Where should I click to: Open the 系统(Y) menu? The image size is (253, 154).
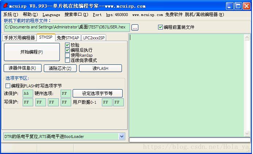(11, 15)
